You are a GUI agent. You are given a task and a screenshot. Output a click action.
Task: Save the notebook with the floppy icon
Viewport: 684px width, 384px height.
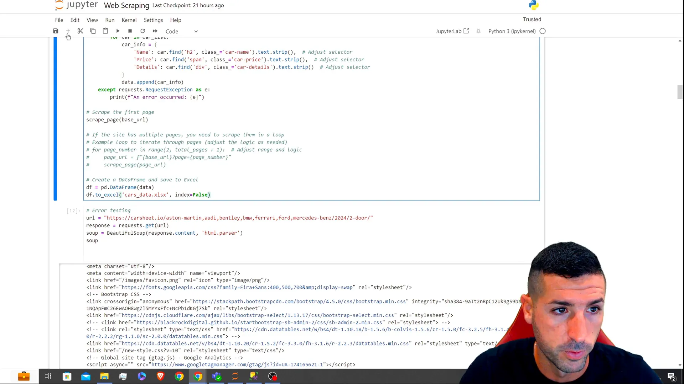56,31
